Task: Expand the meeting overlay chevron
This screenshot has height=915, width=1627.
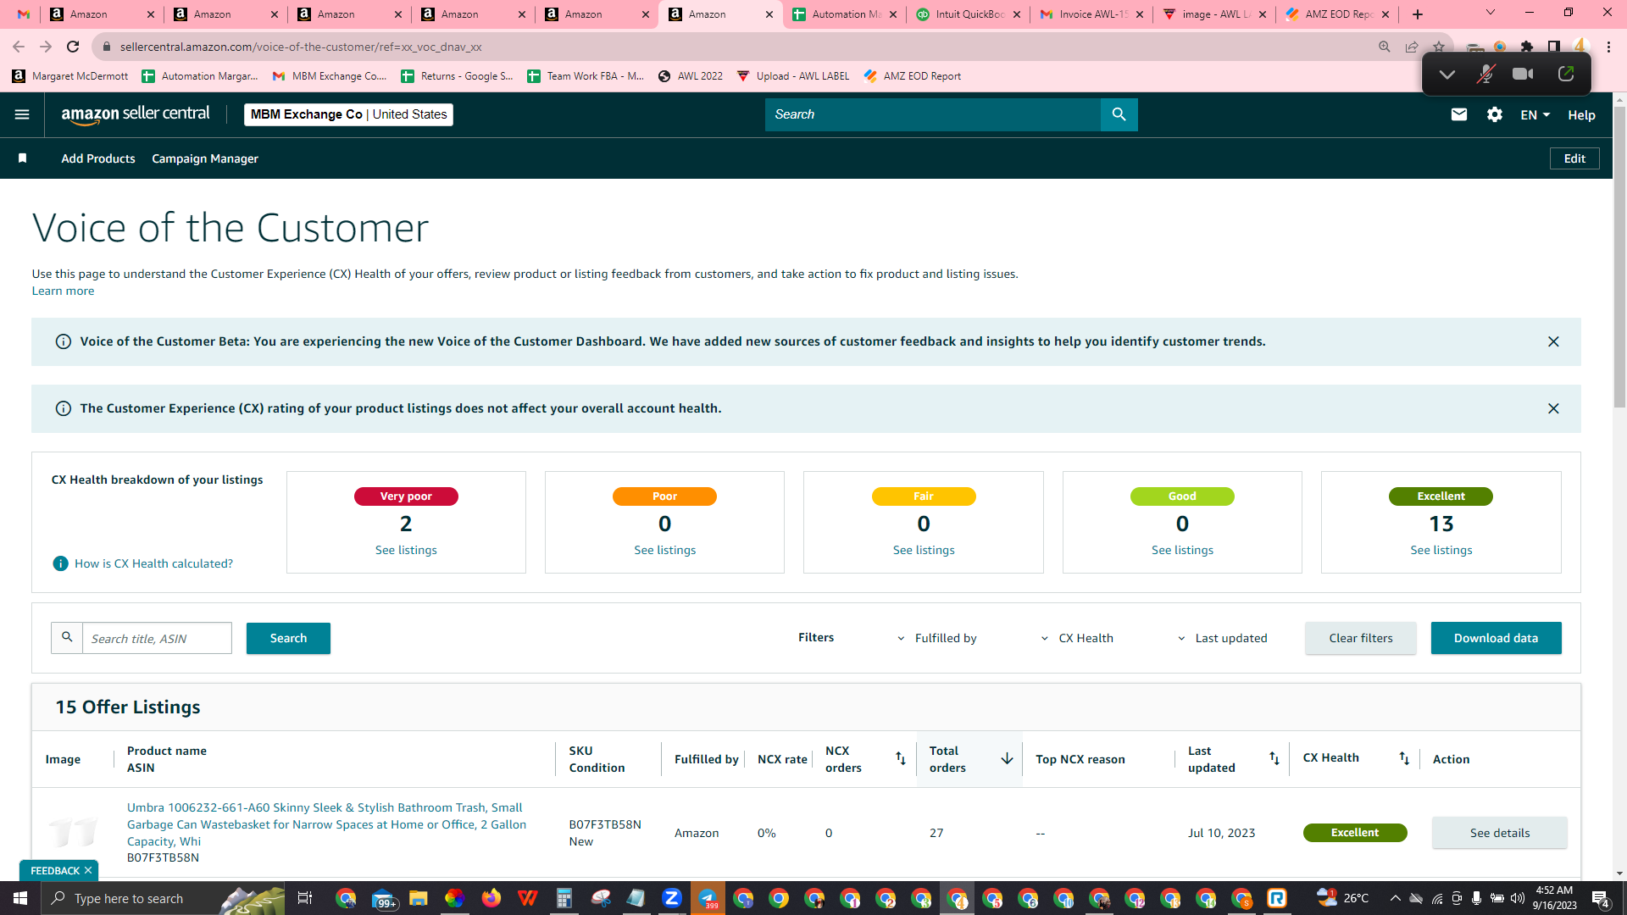Action: pyautogui.click(x=1447, y=75)
